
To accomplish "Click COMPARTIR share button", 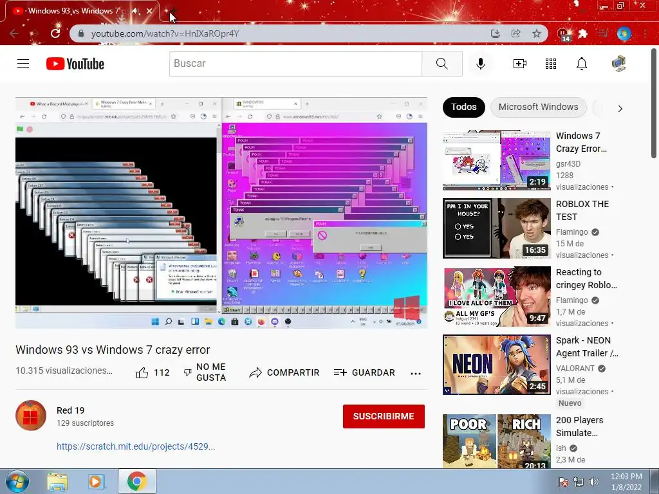I will pyautogui.click(x=284, y=372).
